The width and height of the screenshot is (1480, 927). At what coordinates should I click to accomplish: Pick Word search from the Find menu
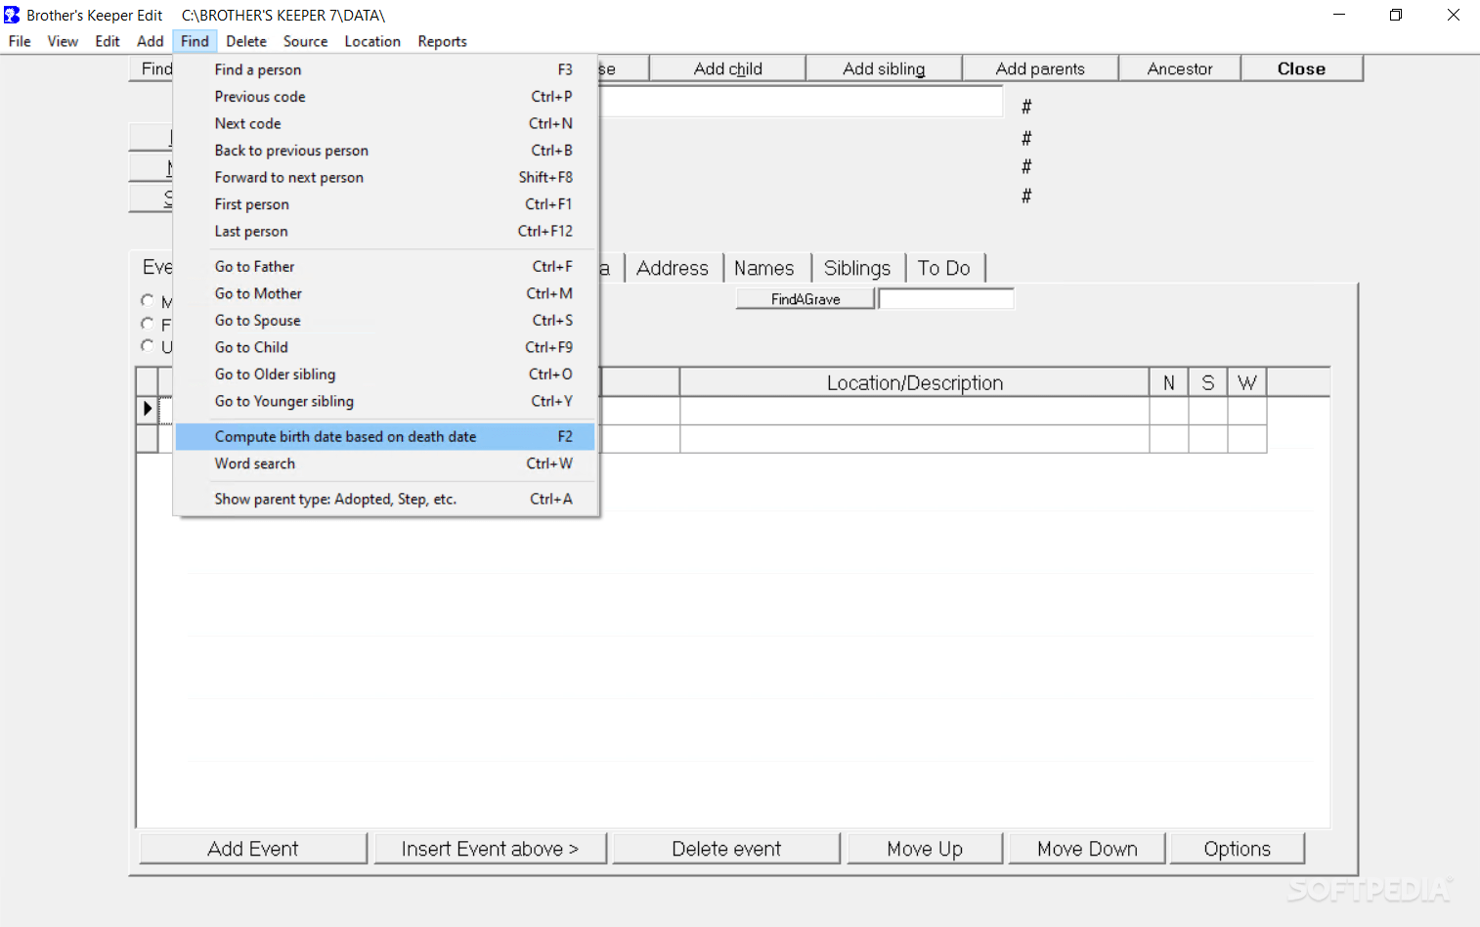click(x=255, y=463)
